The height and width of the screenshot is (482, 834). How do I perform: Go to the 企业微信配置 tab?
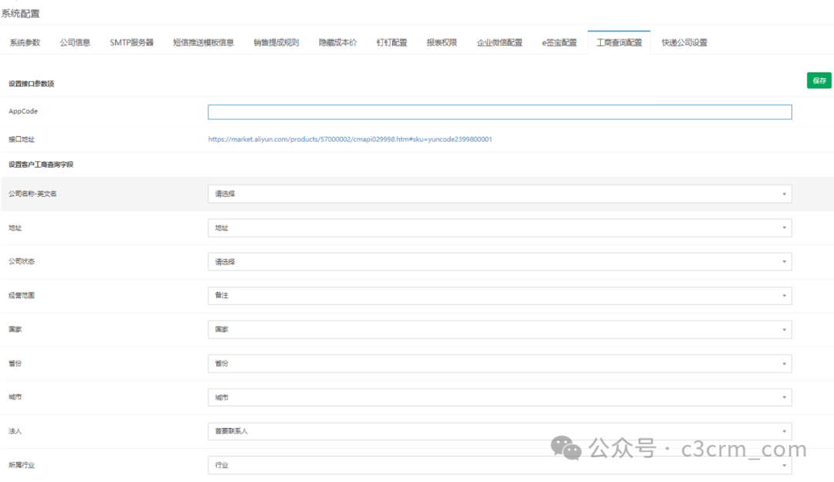(x=500, y=42)
